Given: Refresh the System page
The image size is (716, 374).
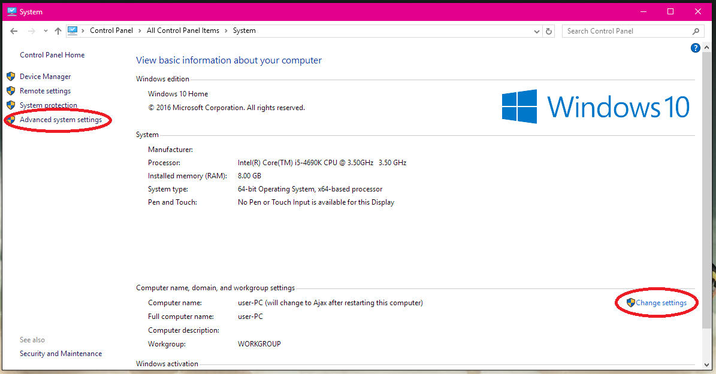Looking at the screenshot, I should pos(549,31).
